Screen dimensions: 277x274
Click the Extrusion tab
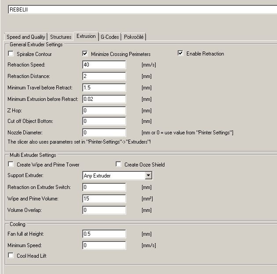click(x=86, y=36)
